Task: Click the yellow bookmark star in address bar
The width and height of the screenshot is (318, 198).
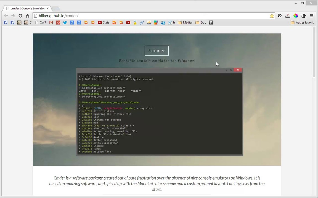Action: click(272, 16)
